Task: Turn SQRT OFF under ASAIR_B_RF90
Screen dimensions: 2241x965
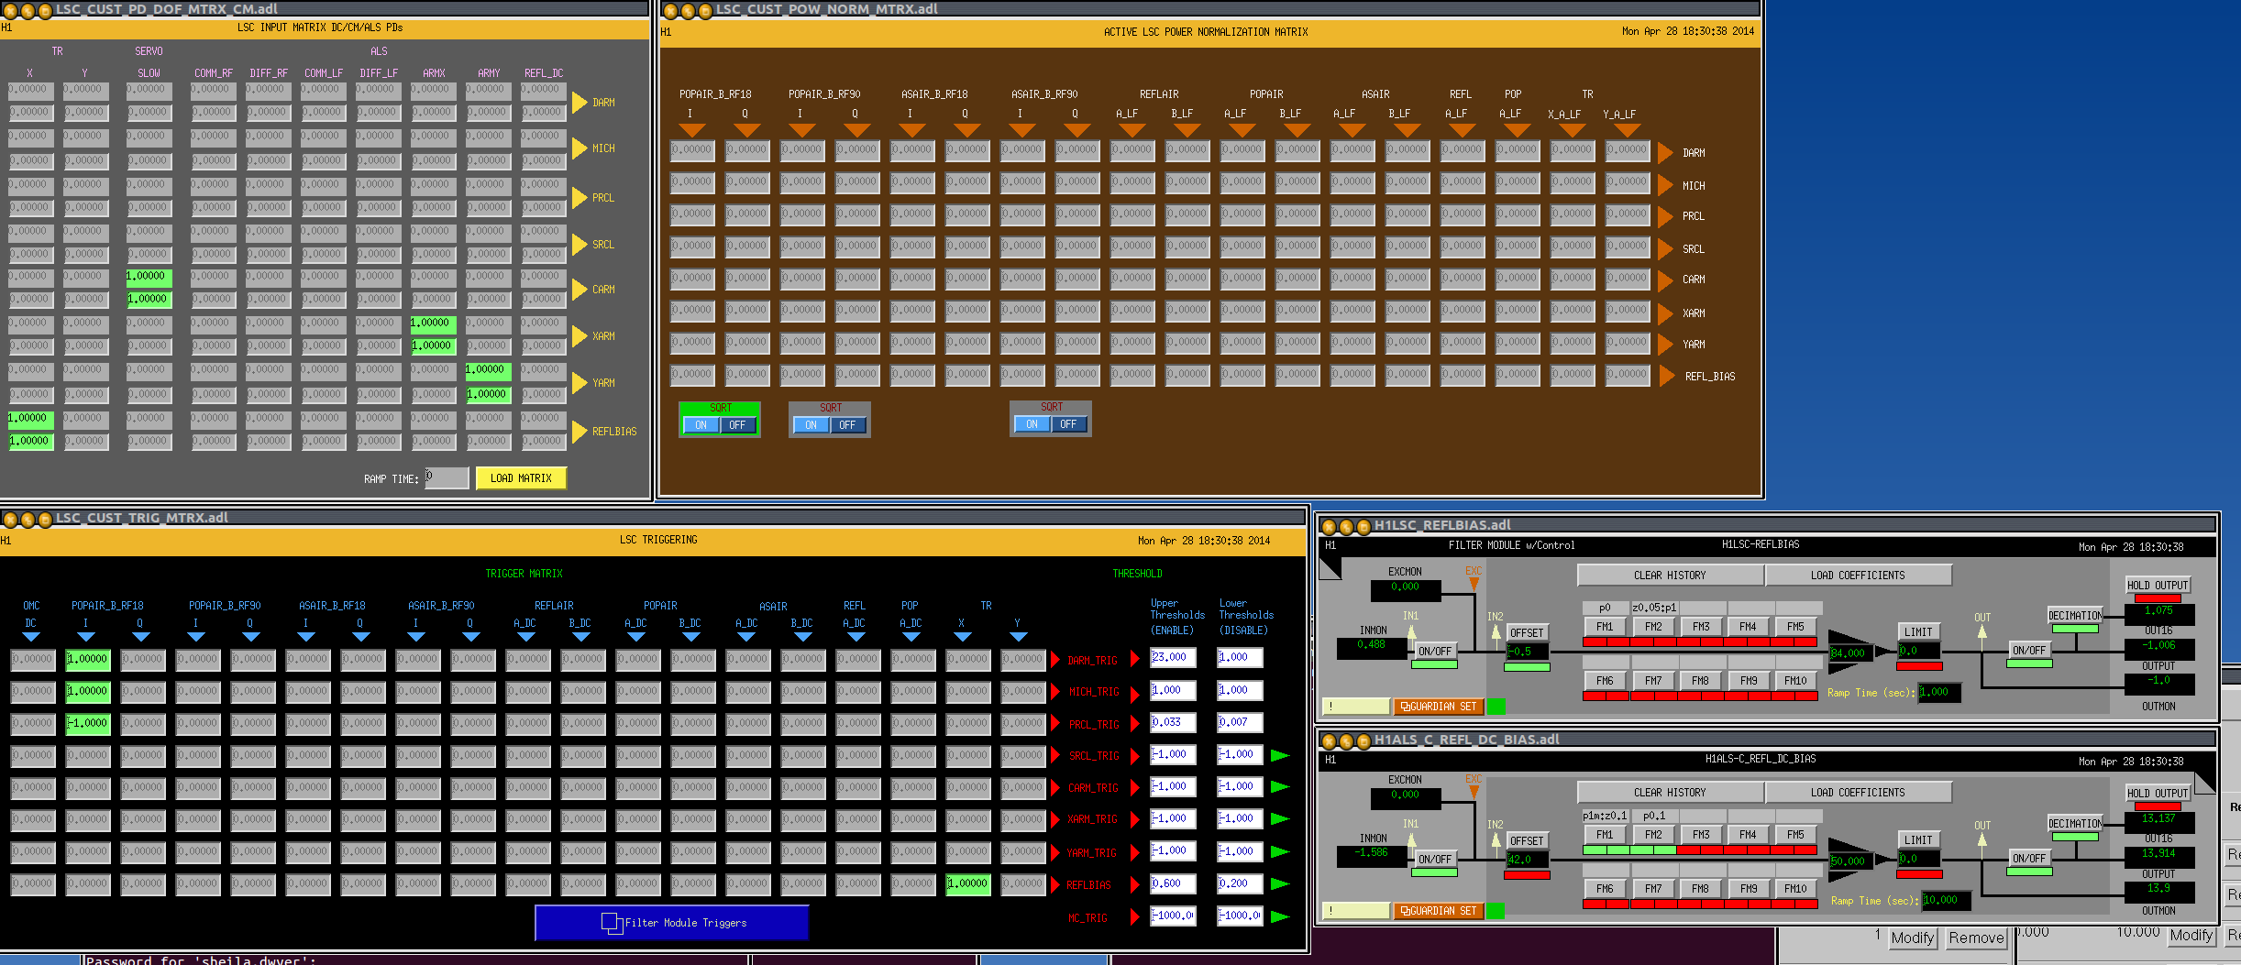Action: [x=1068, y=424]
